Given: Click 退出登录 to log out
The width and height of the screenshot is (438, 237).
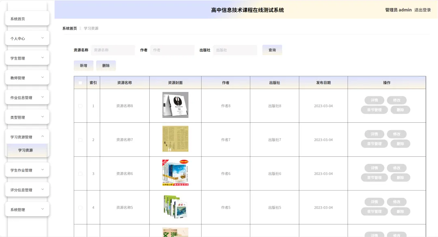Looking at the screenshot, I should [x=422, y=10].
